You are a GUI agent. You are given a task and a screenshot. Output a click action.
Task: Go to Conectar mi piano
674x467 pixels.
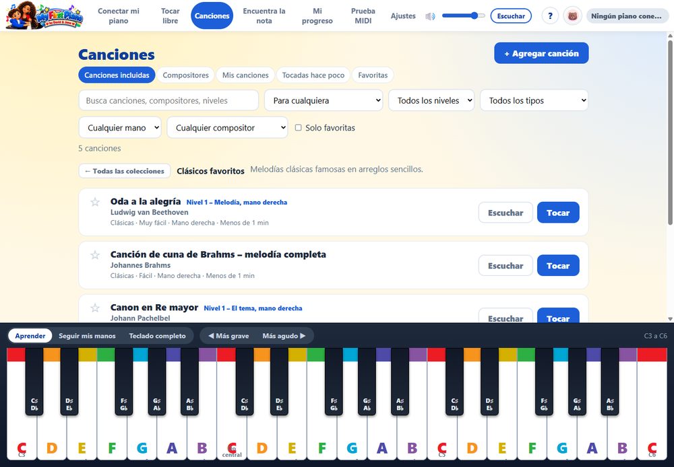(119, 16)
